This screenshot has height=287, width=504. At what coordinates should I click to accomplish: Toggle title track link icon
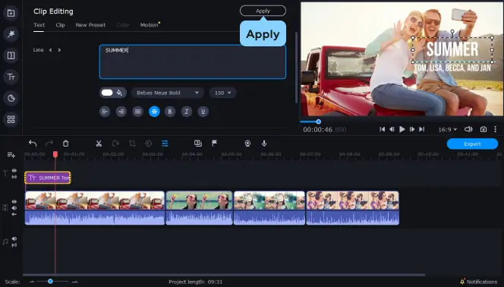(x=14, y=177)
